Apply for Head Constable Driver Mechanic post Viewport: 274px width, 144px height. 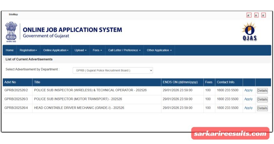click(248, 108)
